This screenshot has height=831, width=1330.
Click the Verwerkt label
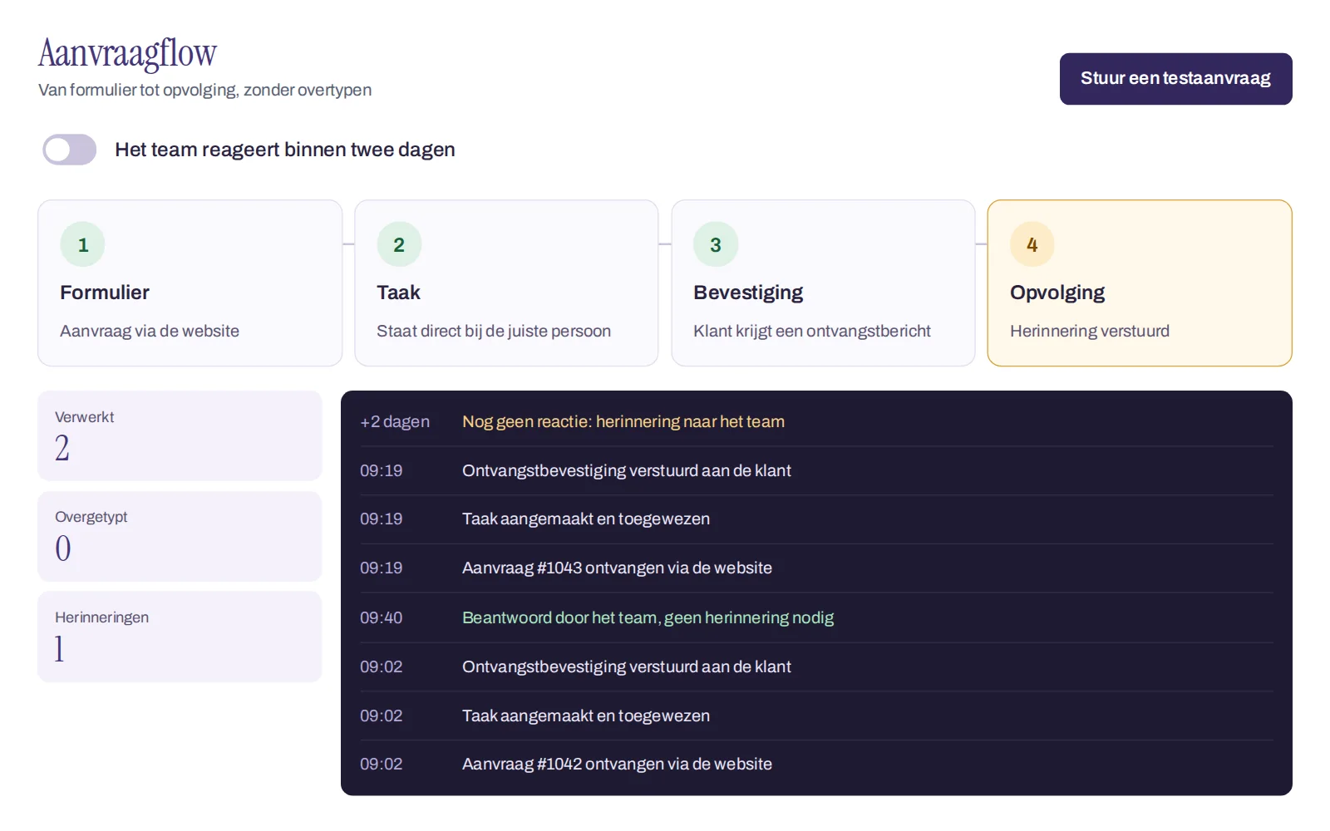tap(85, 417)
